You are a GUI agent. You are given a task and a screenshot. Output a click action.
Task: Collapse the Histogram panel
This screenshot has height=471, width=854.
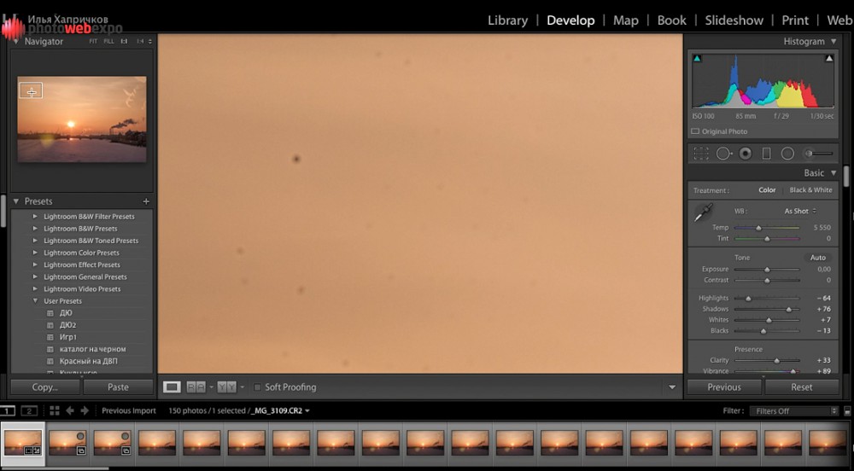pyautogui.click(x=834, y=41)
